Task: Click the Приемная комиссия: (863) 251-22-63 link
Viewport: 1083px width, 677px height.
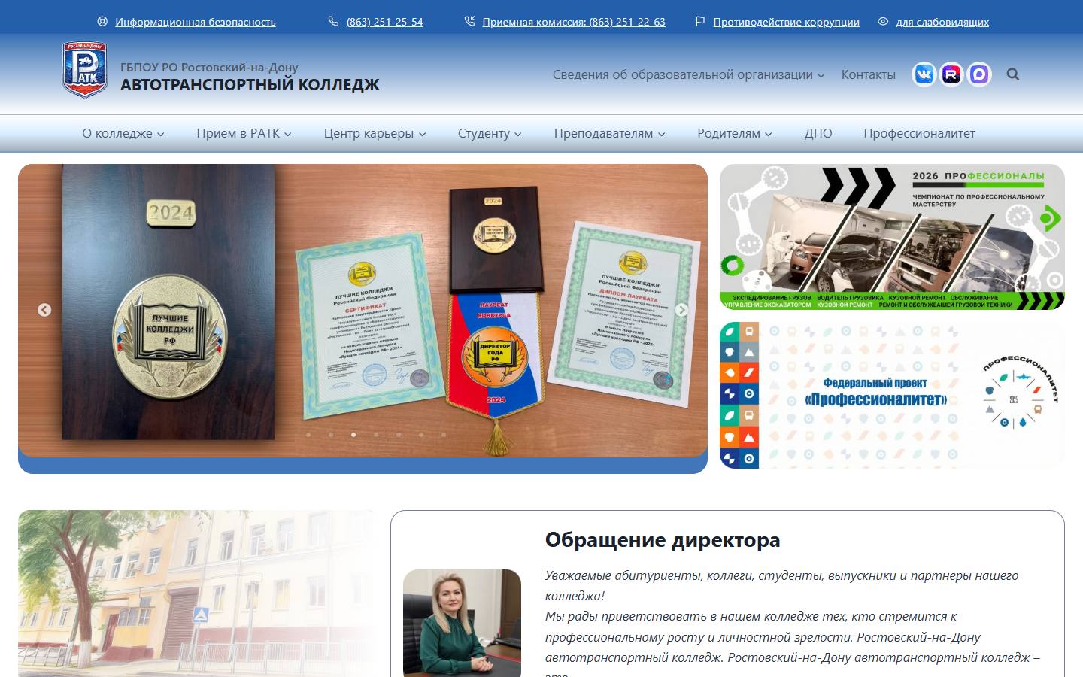Action: pyautogui.click(x=574, y=22)
